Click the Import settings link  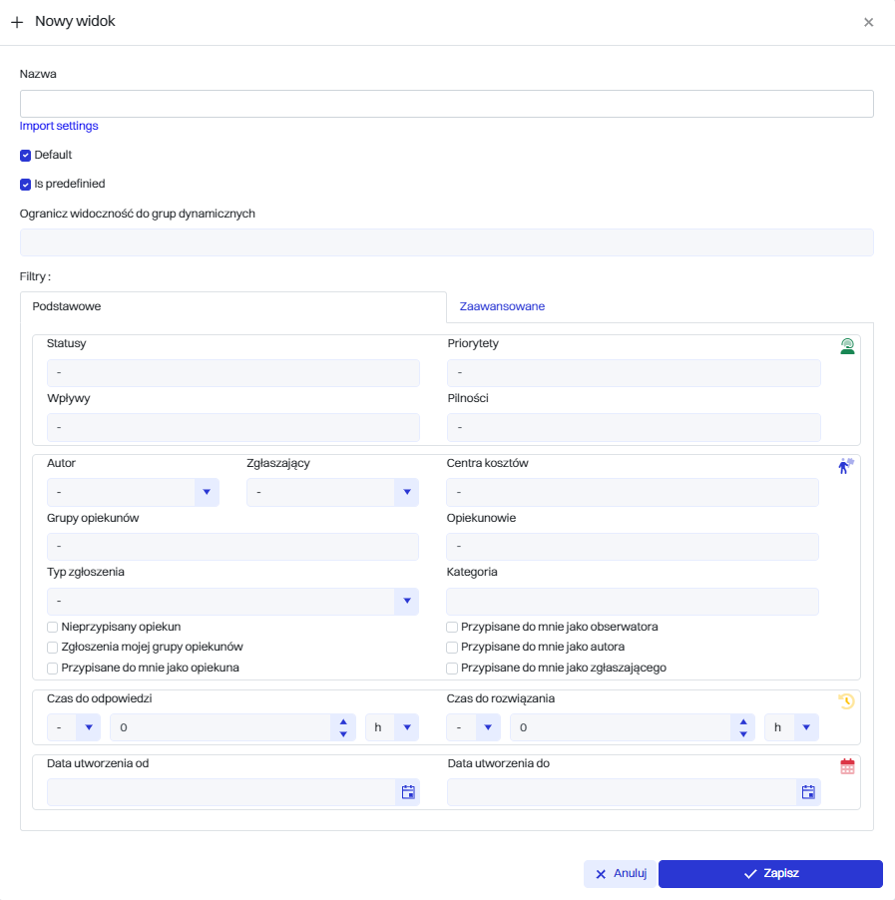(59, 126)
